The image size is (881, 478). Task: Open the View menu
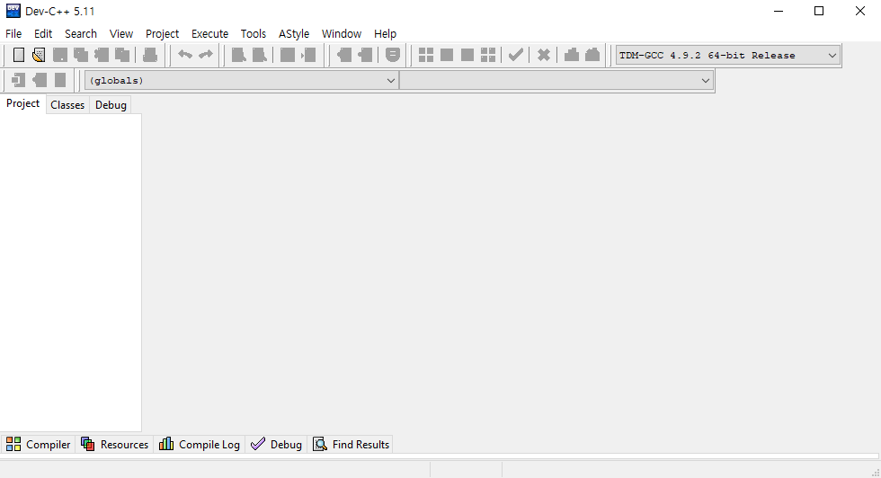click(x=120, y=34)
